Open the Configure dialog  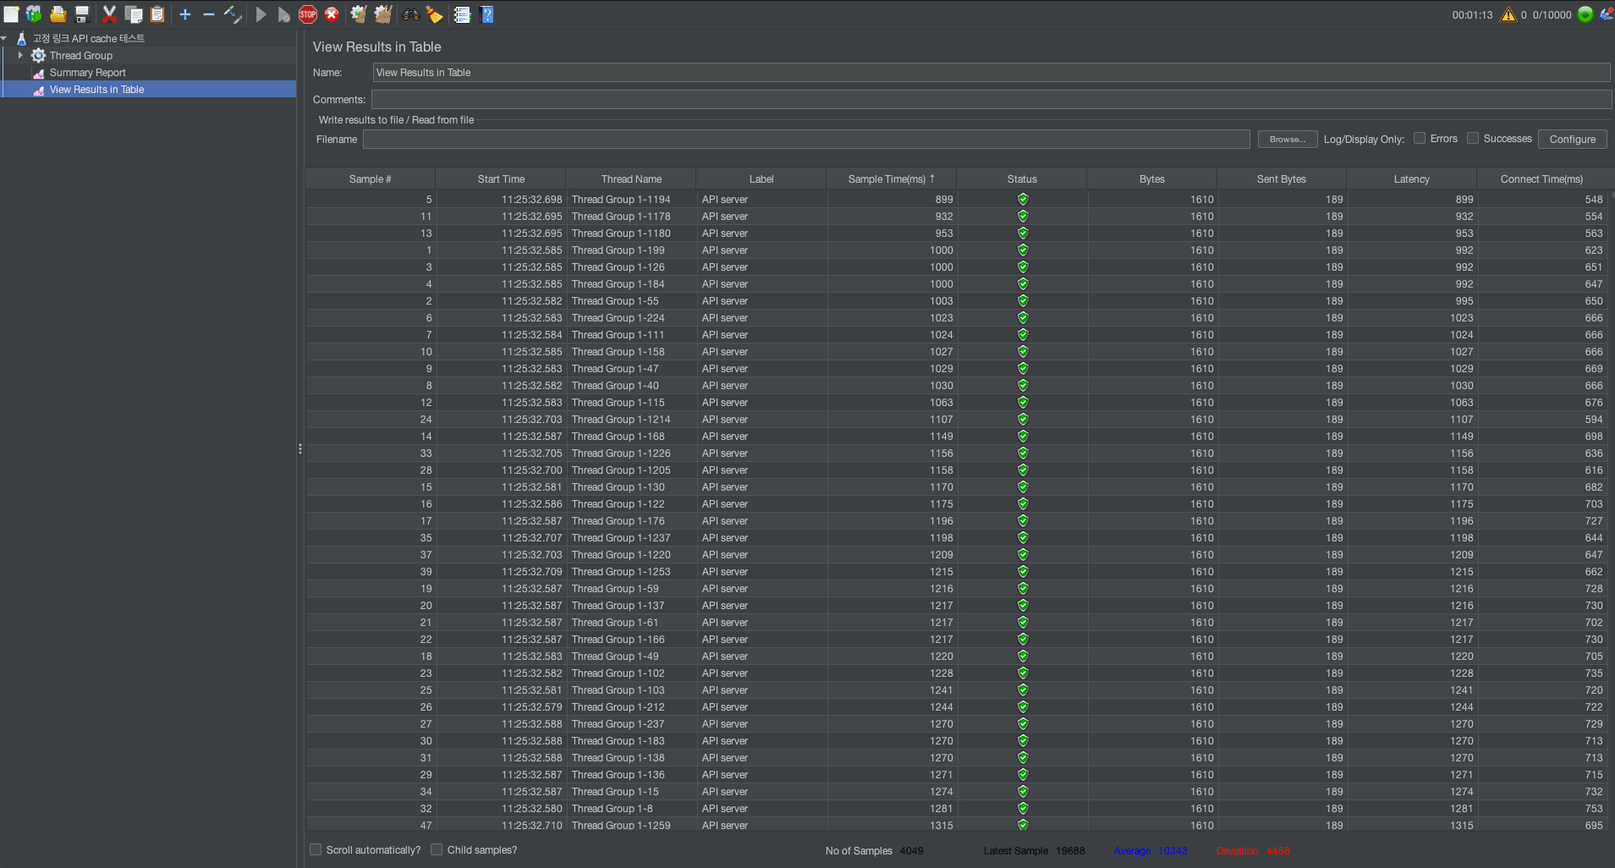(x=1571, y=138)
